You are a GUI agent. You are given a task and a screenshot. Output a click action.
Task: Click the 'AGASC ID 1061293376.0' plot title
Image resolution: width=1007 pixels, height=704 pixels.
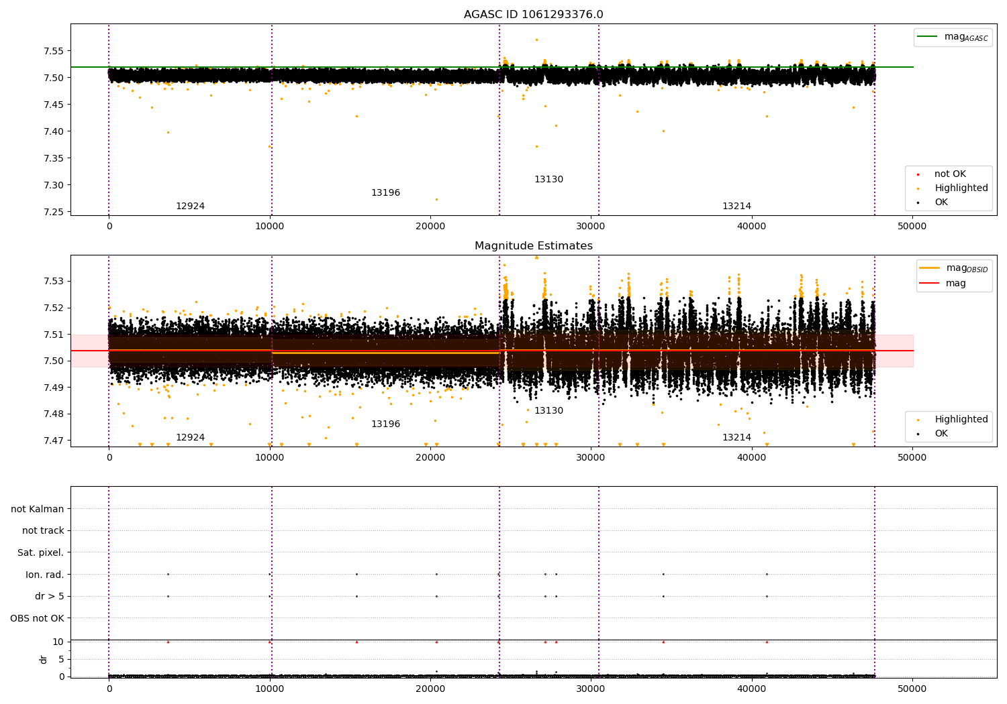tap(533, 15)
